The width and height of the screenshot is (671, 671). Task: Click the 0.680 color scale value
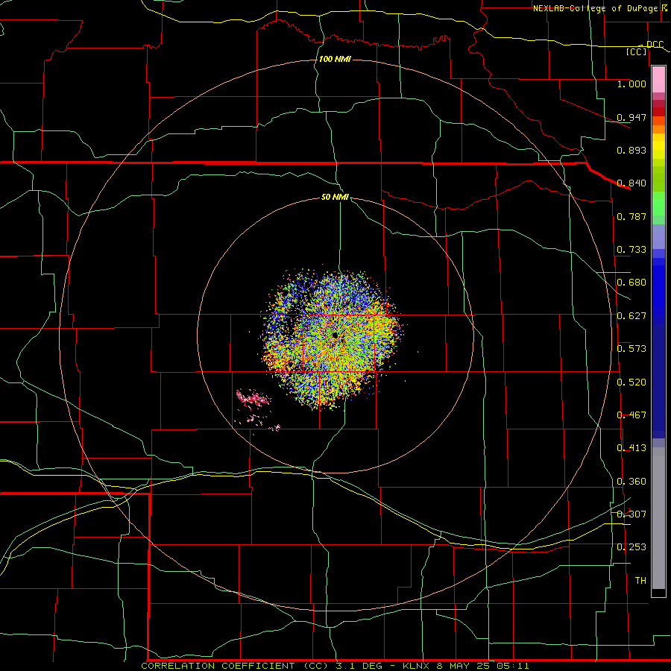[x=631, y=283]
